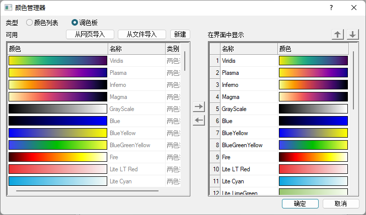
Task: Click the horizontal scrollbar of available list
Action: pos(87,191)
